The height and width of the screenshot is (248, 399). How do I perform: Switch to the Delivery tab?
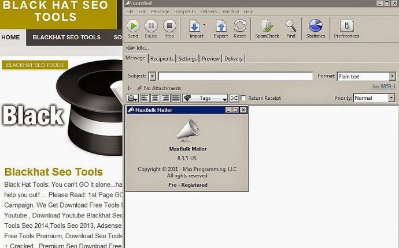point(234,58)
